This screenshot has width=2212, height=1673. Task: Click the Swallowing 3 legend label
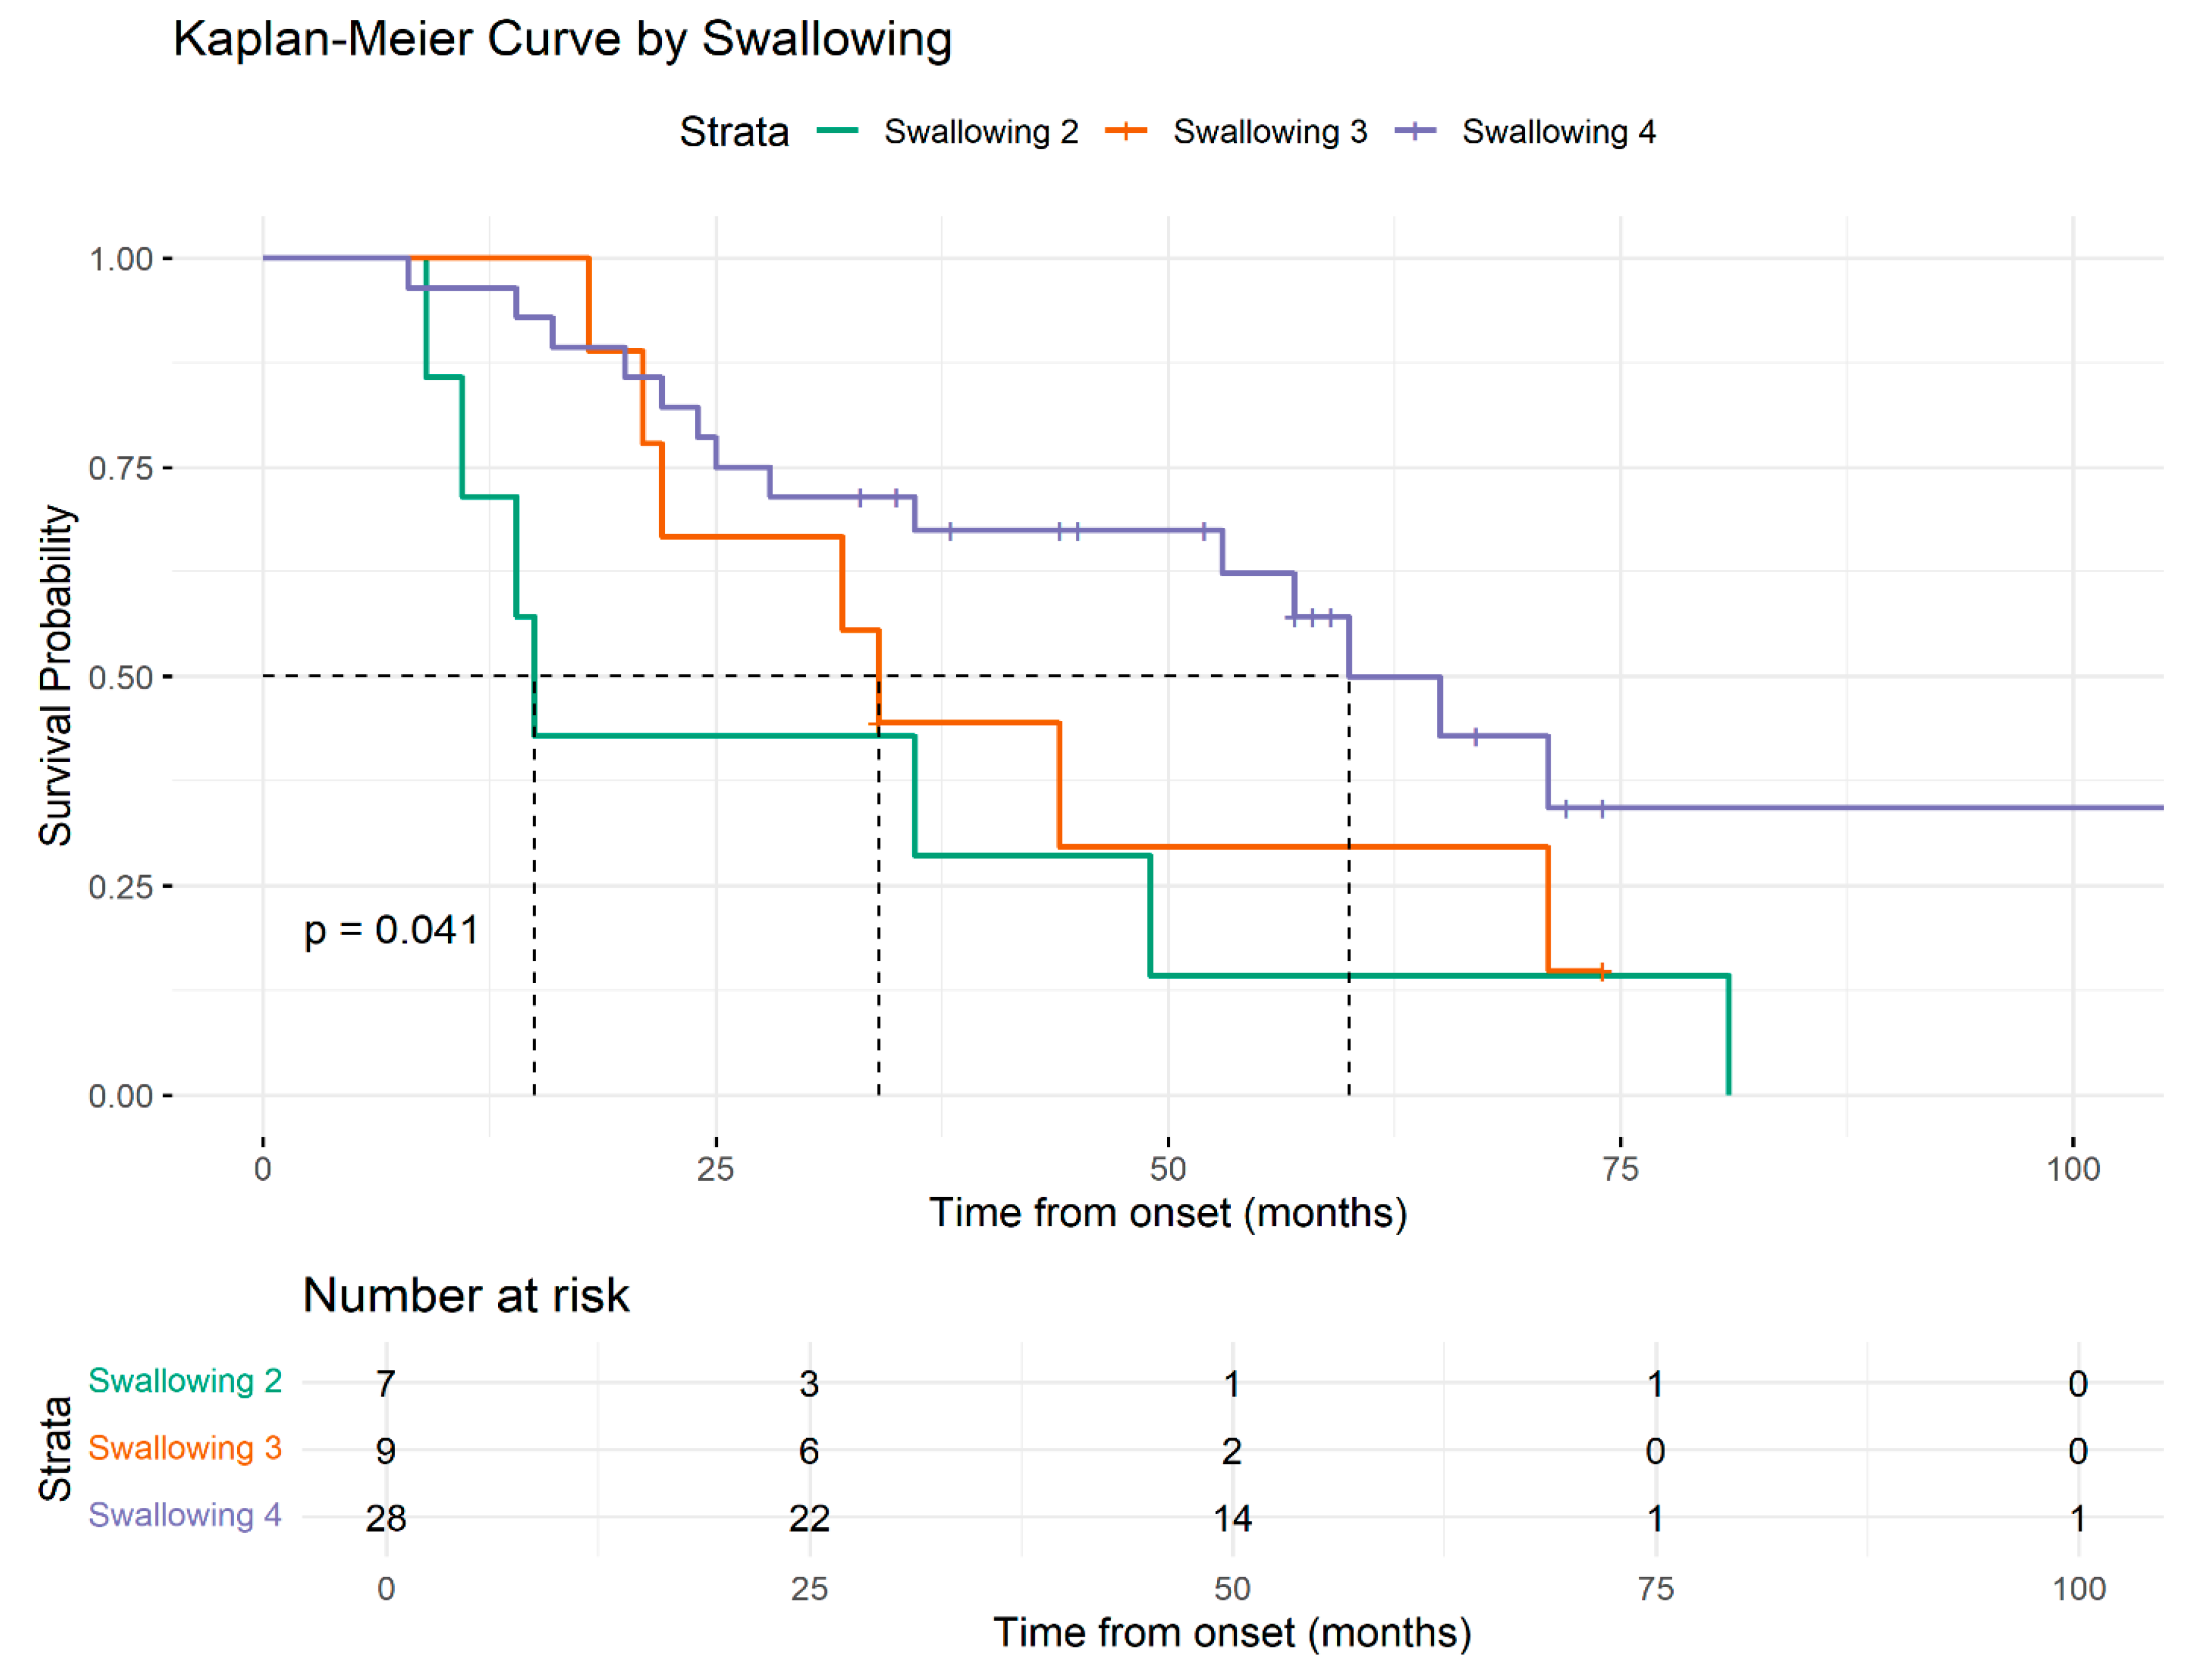coord(1269,132)
